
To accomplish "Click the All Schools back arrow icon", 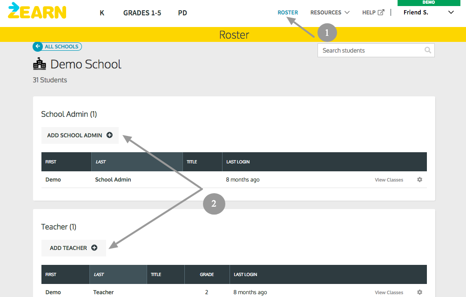I will tap(37, 47).
